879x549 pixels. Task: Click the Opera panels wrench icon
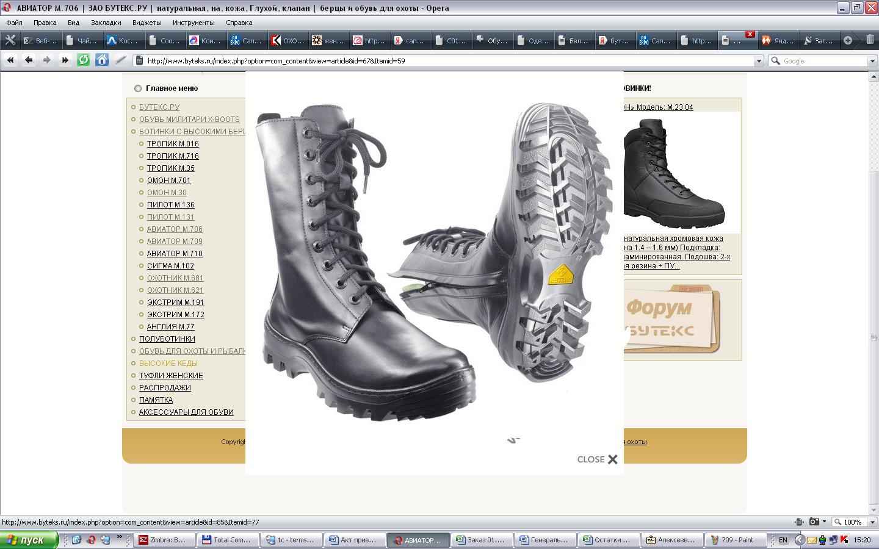[x=10, y=40]
